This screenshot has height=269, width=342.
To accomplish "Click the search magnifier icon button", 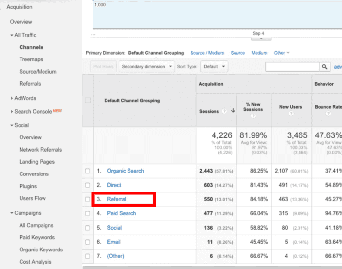I will point(325,67).
